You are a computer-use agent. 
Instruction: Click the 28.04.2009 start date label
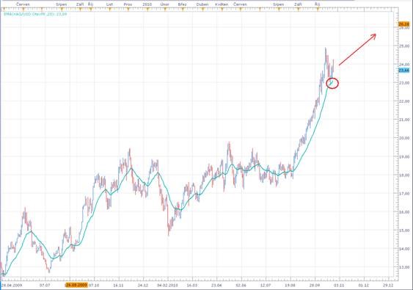click(12, 286)
